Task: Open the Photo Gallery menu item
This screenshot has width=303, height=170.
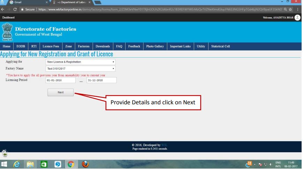Action: click(x=155, y=47)
